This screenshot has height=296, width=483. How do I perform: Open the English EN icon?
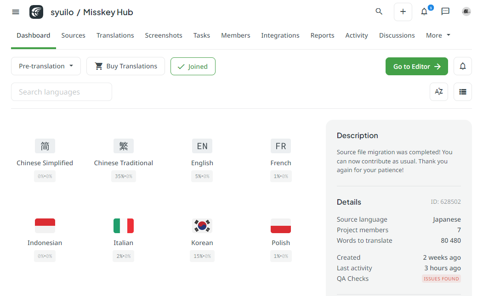[202, 146]
